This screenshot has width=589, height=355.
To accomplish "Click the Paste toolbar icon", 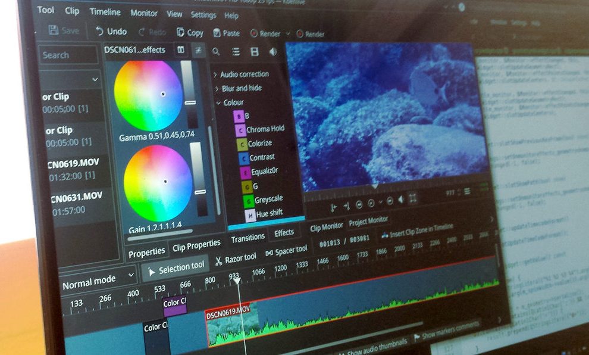I will point(225,33).
